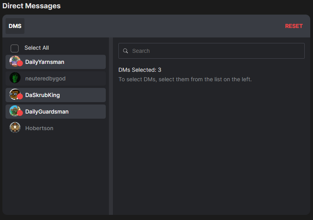Click red status dot on DailyYarnsman

(20, 63)
